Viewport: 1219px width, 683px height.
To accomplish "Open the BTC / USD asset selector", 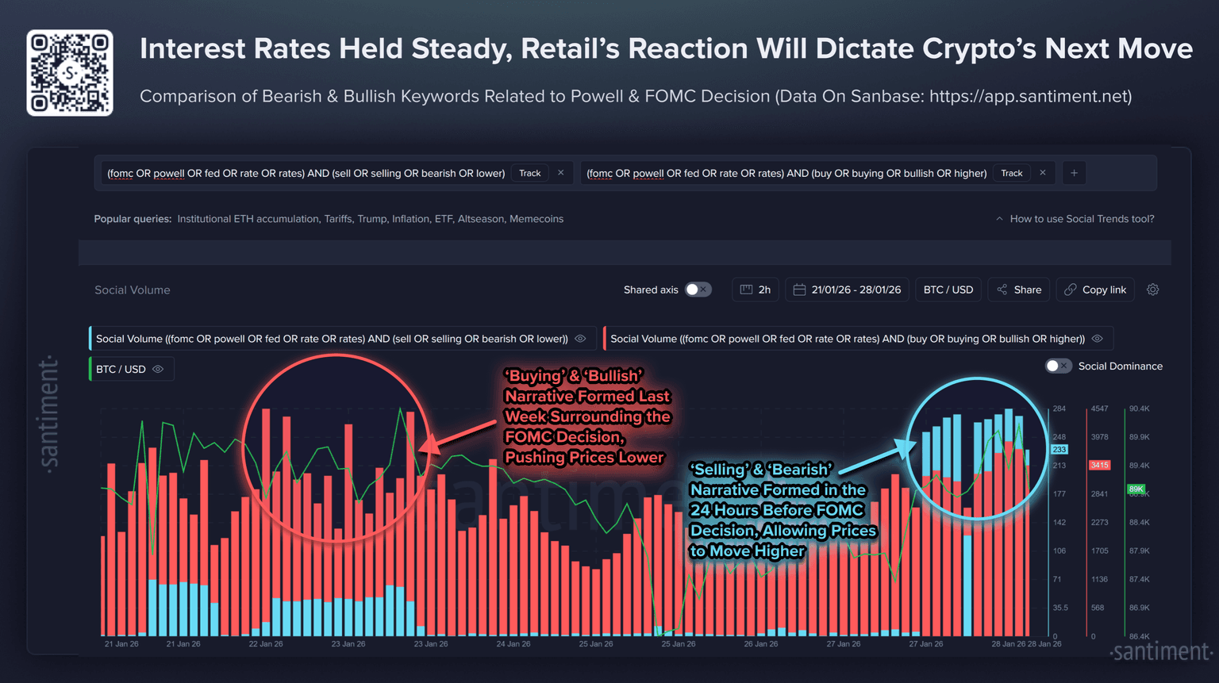I will coord(948,290).
